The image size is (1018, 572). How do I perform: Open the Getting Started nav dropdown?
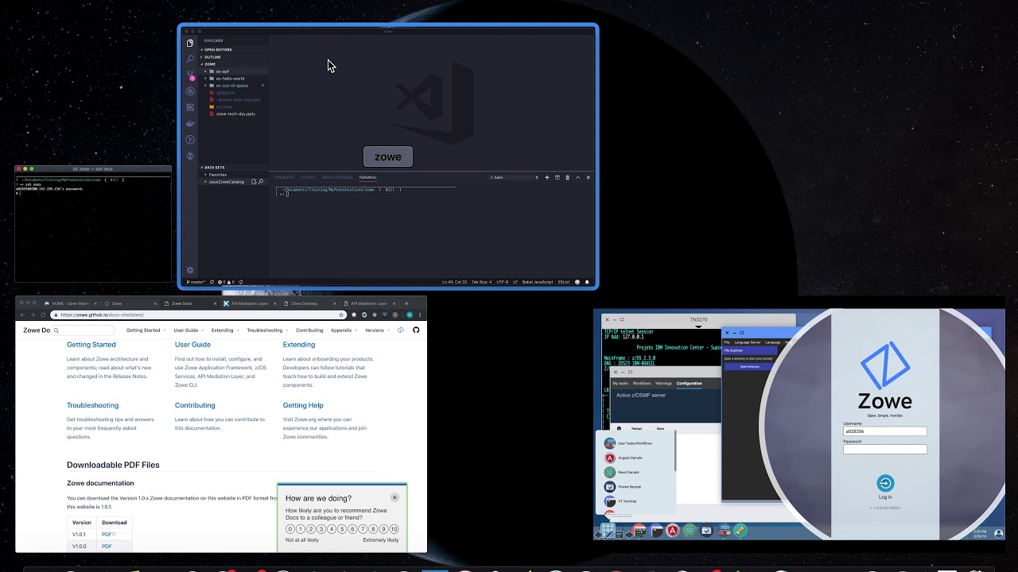click(146, 330)
